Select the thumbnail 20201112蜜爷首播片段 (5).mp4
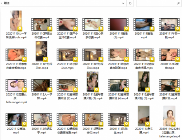The width and height of the screenshot is (182, 140). coord(144,82)
